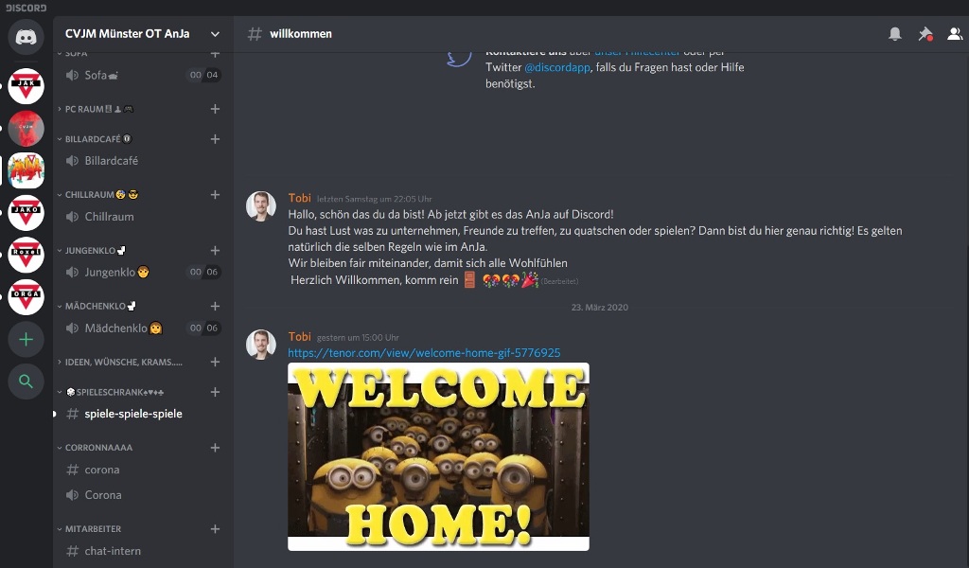Click the green add server plus button

pyautogui.click(x=26, y=339)
